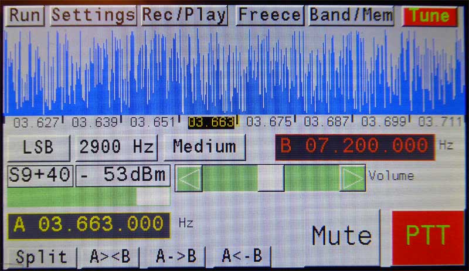Open the Band/Mem menu
The width and height of the screenshot is (469, 271).
point(351,16)
